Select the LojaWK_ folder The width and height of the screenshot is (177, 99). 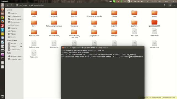point(134,23)
